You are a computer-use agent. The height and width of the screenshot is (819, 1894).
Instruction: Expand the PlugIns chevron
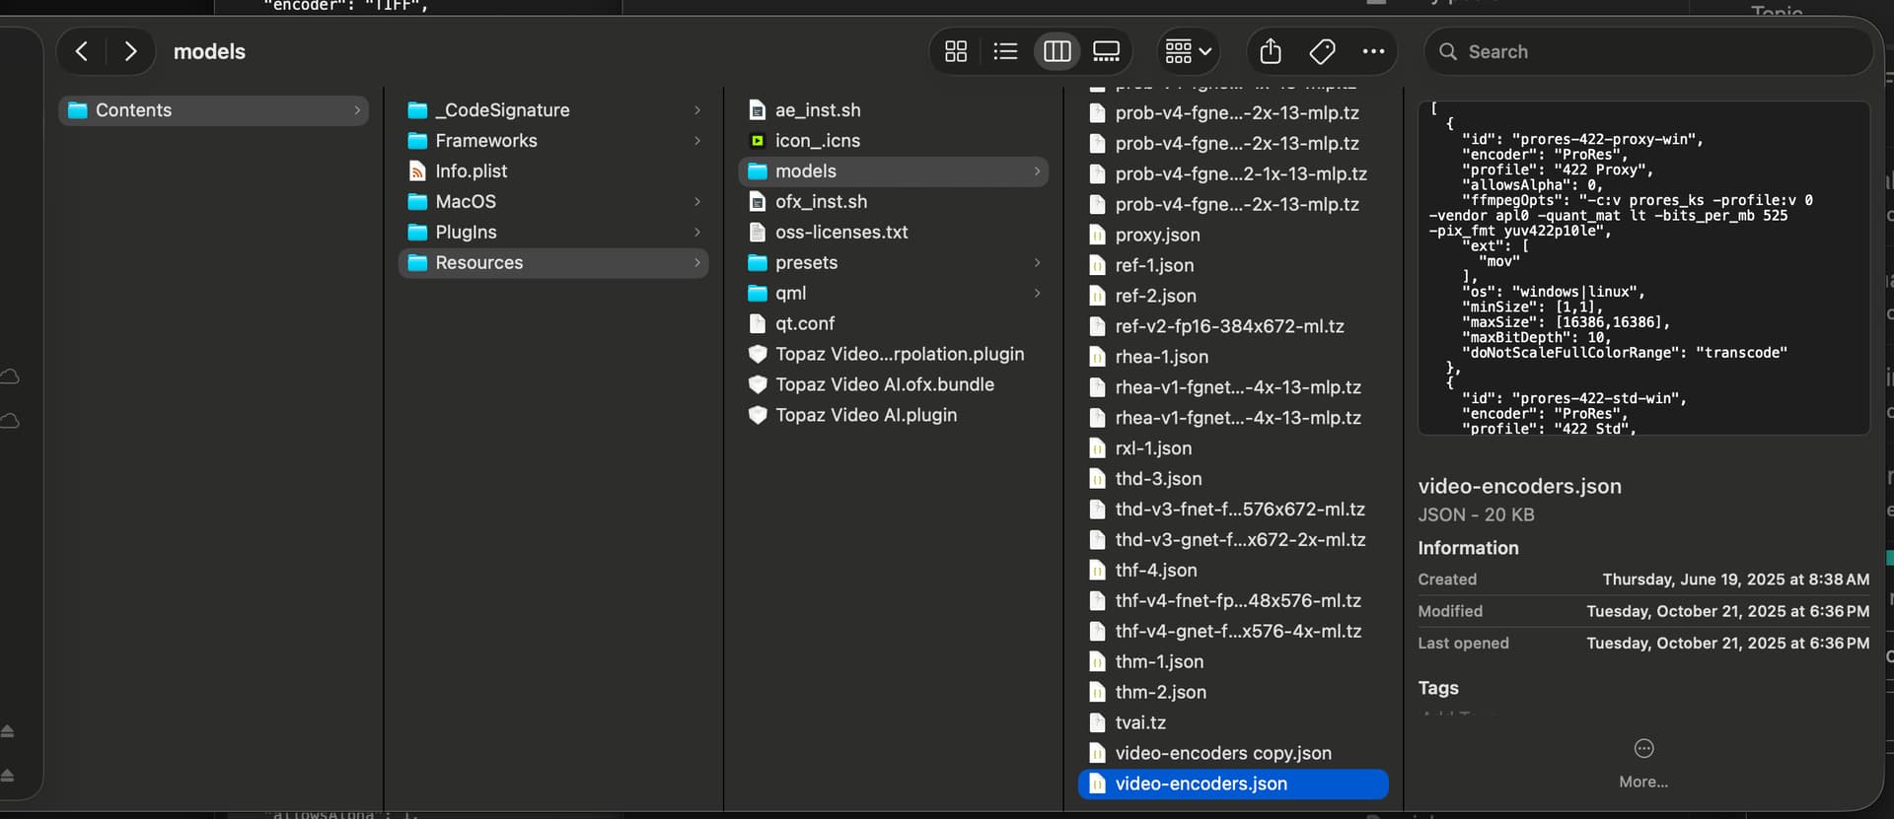697,233
